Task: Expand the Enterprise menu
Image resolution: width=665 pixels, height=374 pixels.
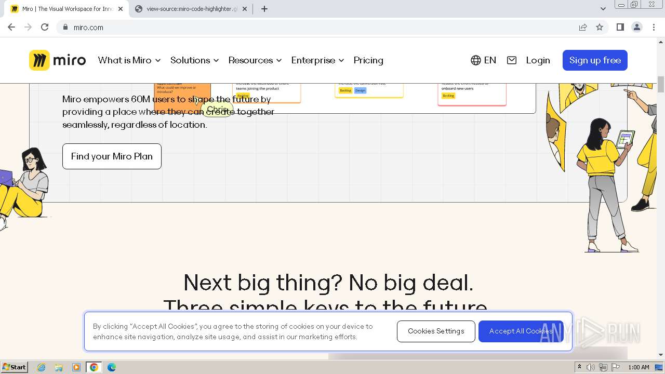Action: click(318, 60)
